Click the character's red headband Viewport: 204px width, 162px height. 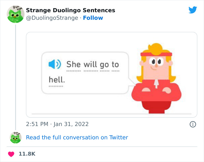click(156, 54)
